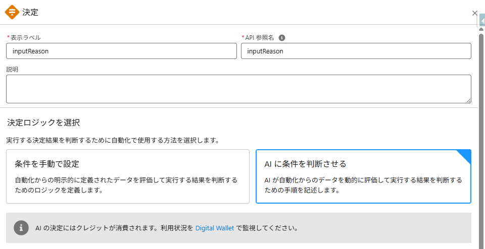This screenshot has height=249, width=485.
Task: Click into the API 参照名 text field
Action: pos(356,51)
